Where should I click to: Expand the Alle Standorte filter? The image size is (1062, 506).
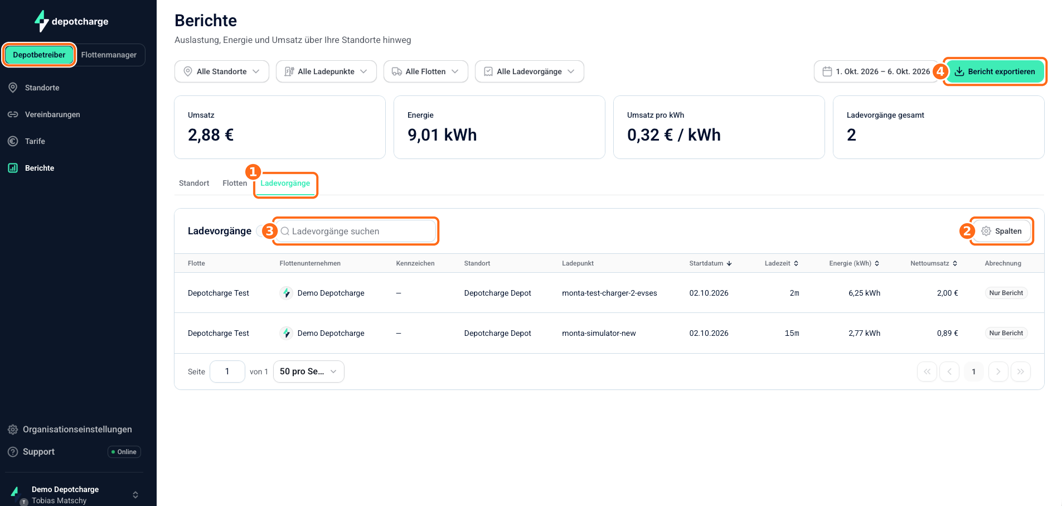(x=222, y=71)
